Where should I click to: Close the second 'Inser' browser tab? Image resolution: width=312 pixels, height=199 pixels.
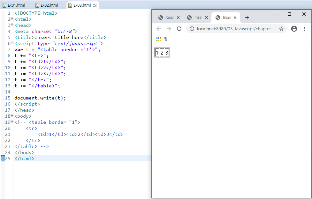[207, 18]
